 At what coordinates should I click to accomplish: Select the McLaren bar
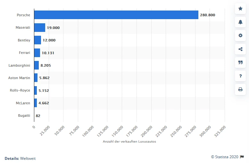point(36,103)
